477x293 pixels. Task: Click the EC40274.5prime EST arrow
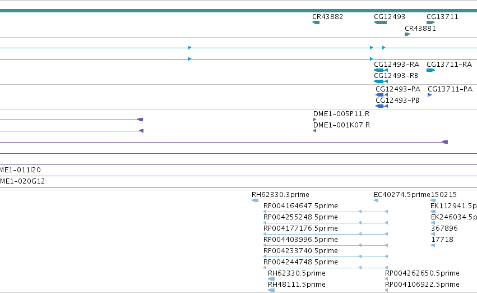click(x=376, y=200)
